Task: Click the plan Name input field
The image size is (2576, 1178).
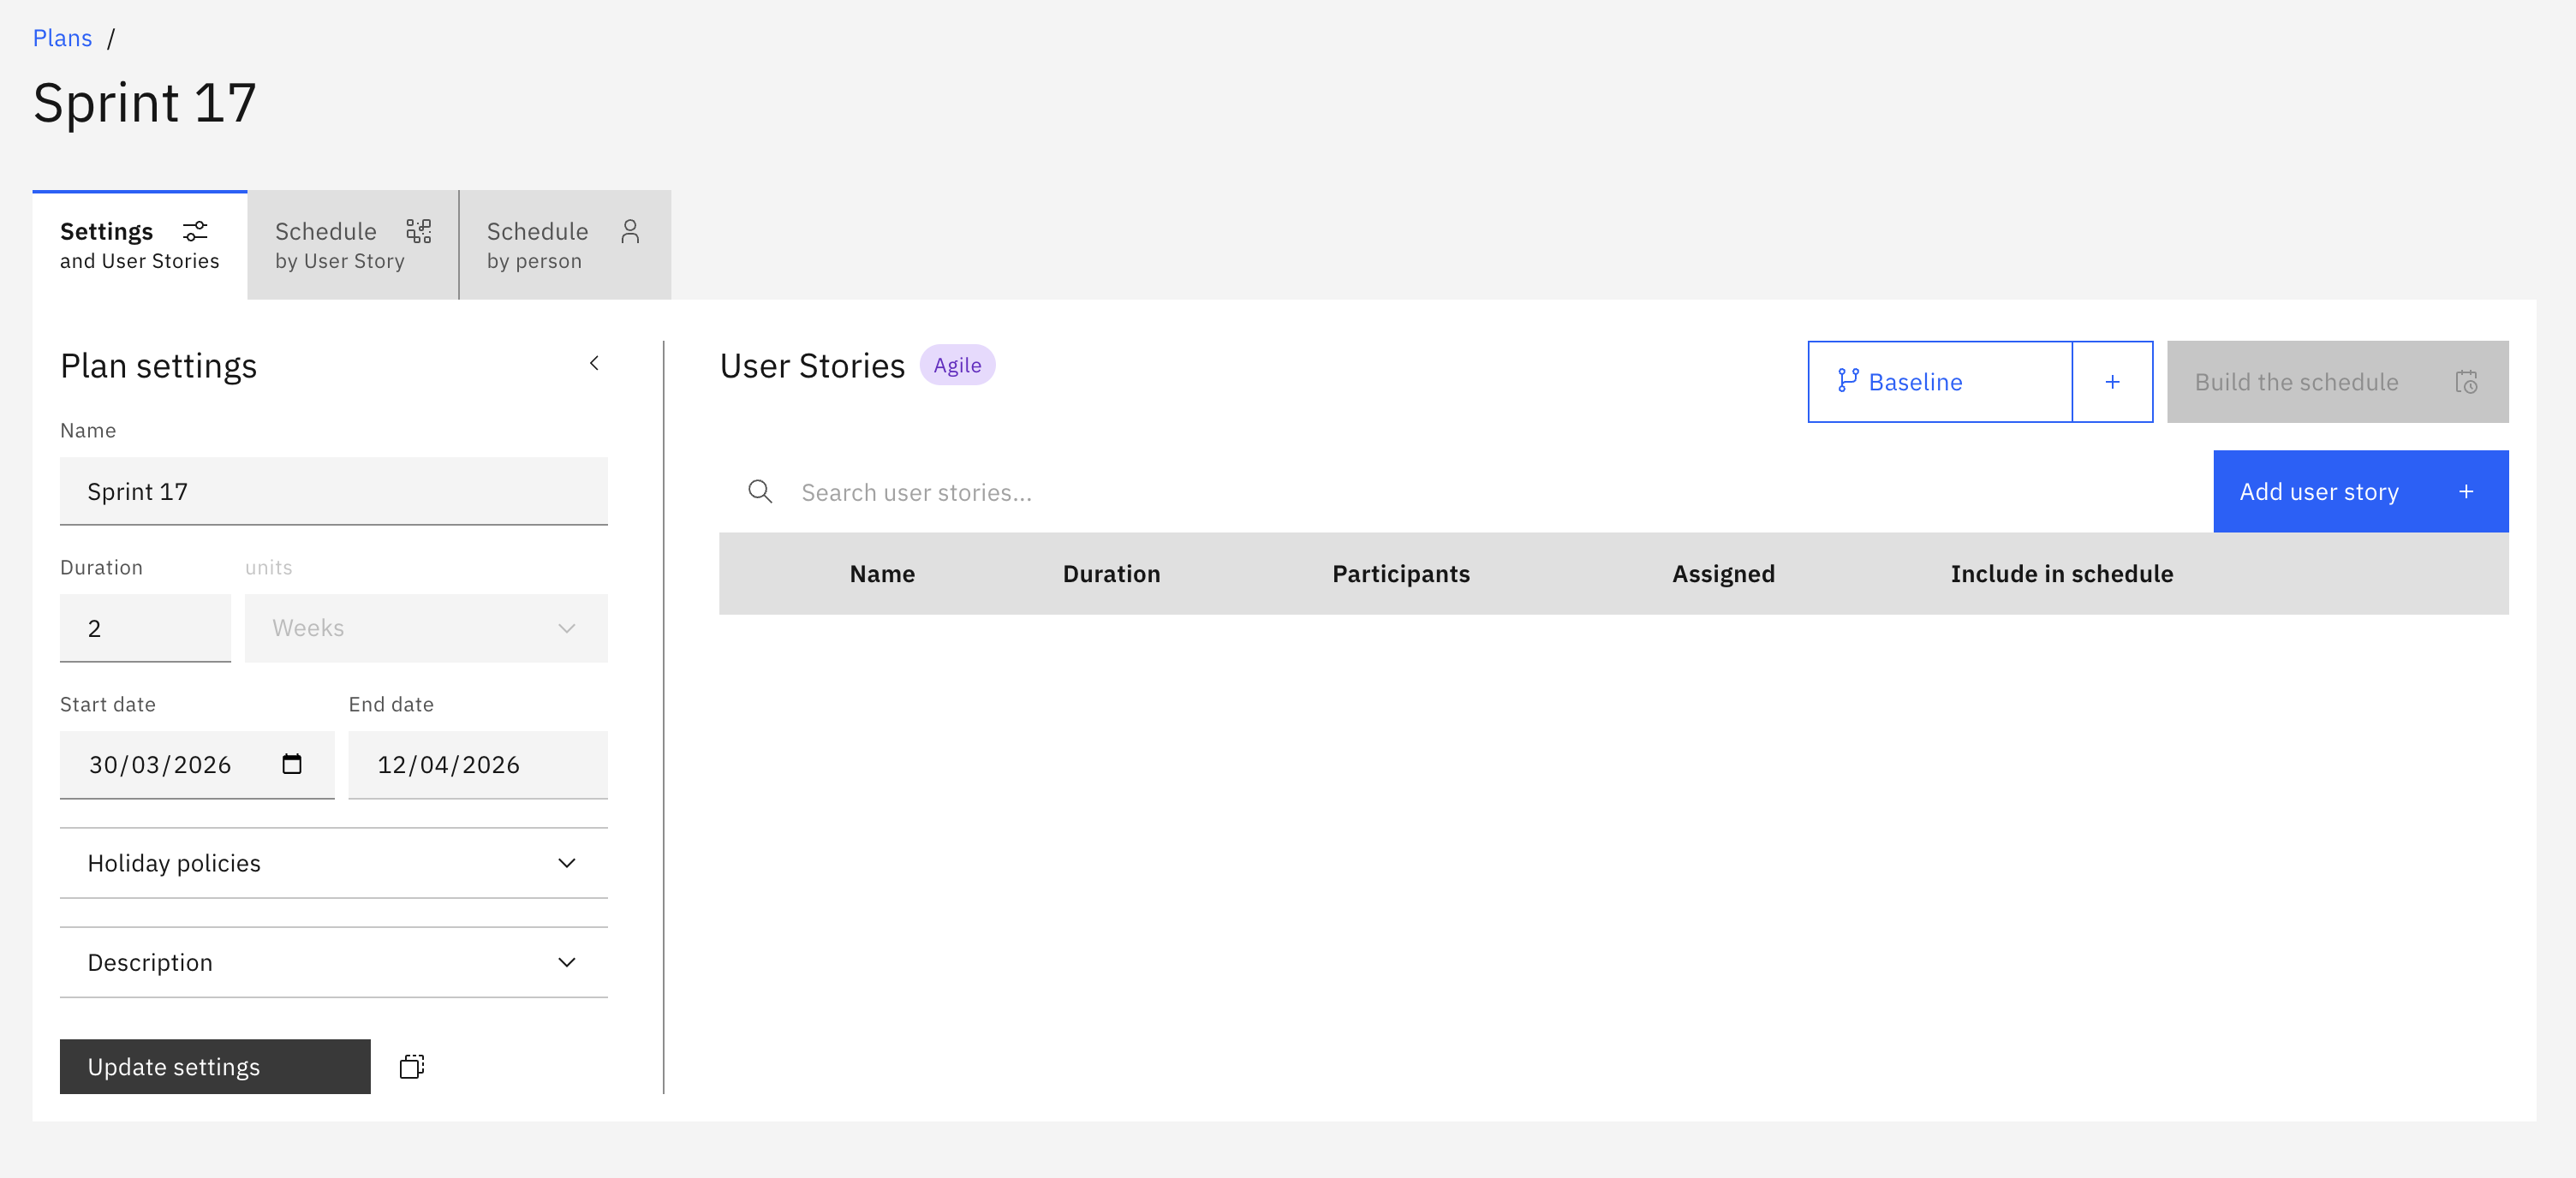Action: tap(334, 491)
